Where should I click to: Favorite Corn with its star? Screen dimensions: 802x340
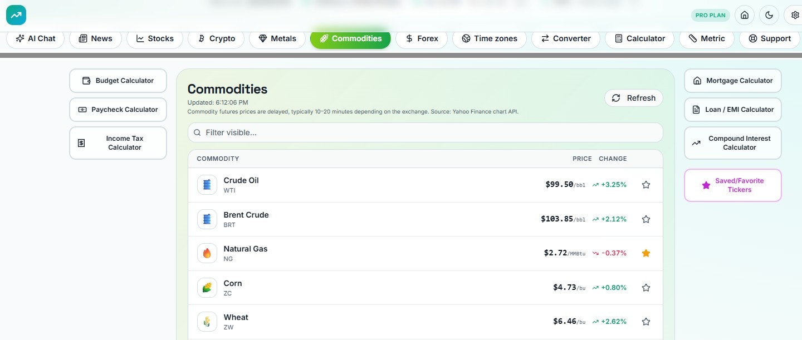click(646, 288)
